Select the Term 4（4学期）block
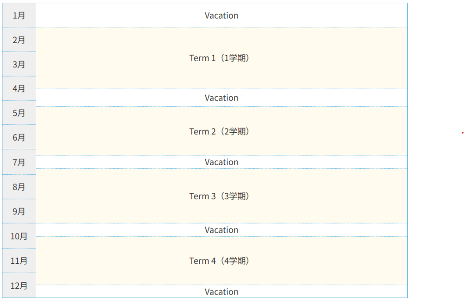This screenshot has width=464, height=300. [x=221, y=261]
